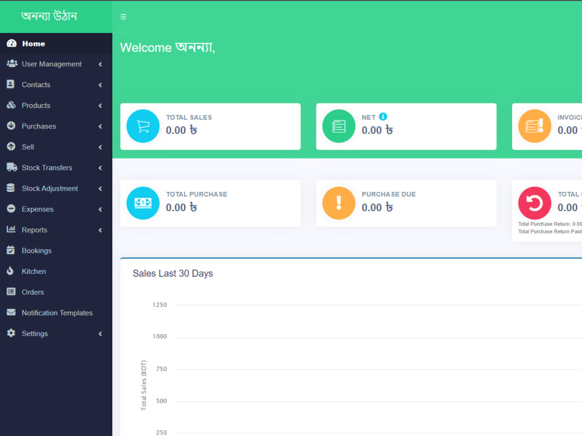Click the Stock Adjustment database icon
582x436 pixels.
coord(10,188)
